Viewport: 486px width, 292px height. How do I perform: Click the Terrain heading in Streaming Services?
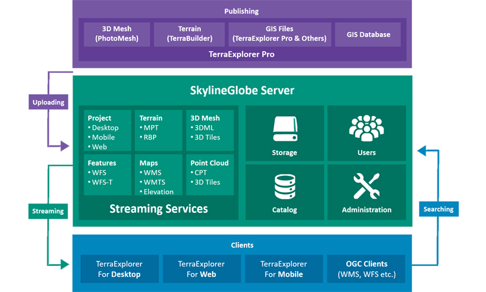point(151,118)
